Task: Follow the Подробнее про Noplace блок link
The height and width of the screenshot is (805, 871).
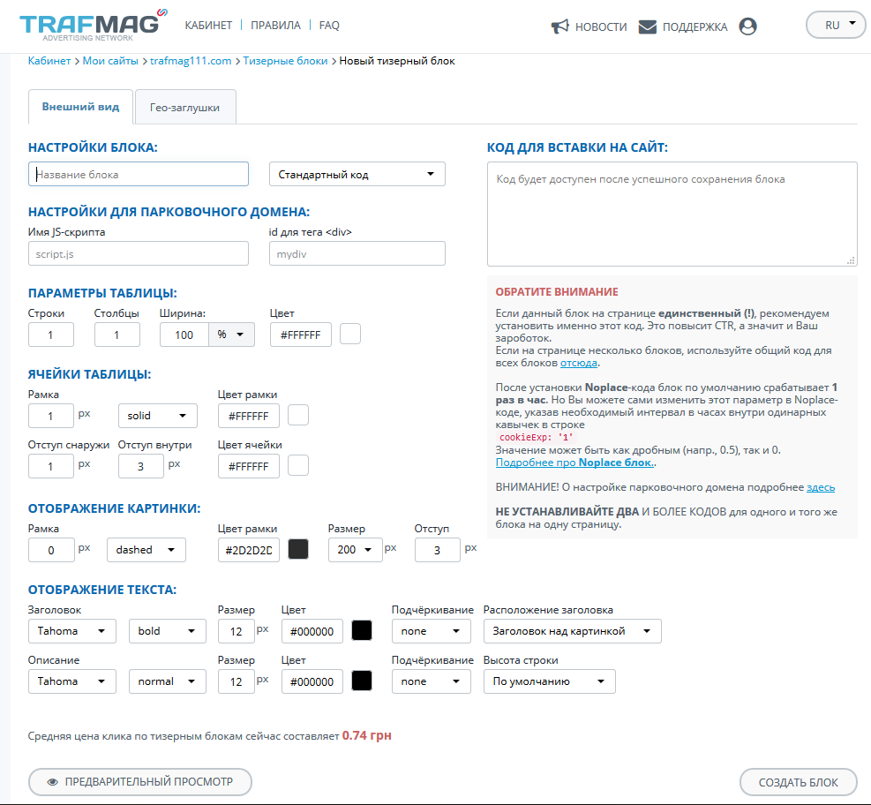Action: click(574, 463)
